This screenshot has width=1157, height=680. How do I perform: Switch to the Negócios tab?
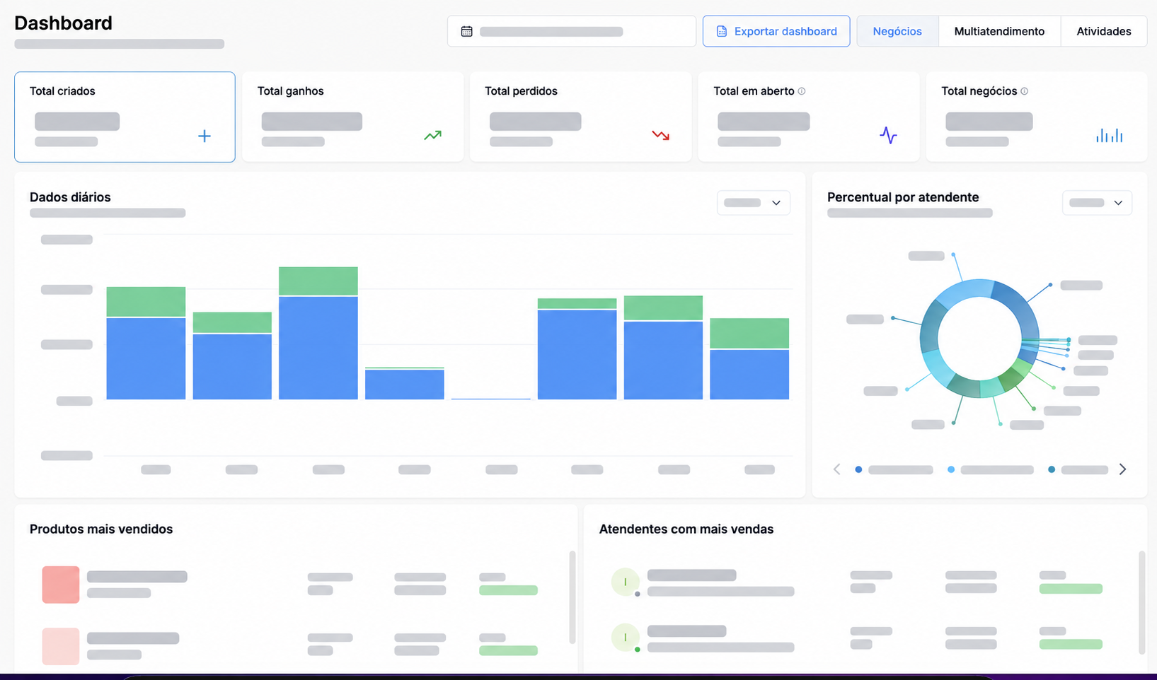coord(897,31)
